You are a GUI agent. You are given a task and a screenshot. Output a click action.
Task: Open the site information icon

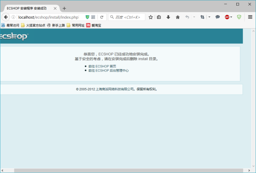point(13,17)
